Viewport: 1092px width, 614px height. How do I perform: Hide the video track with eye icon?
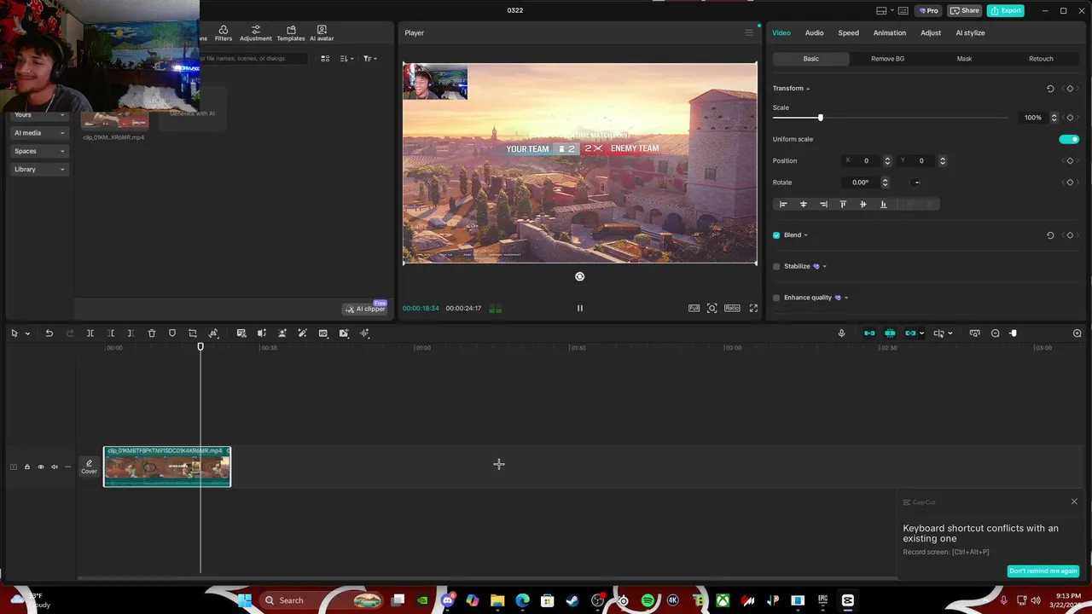tap(40, 466)
